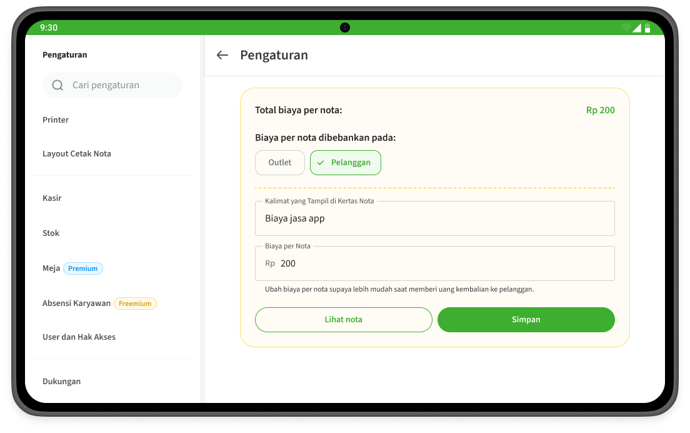Edit the Biaya per Nota amount field

435,263
